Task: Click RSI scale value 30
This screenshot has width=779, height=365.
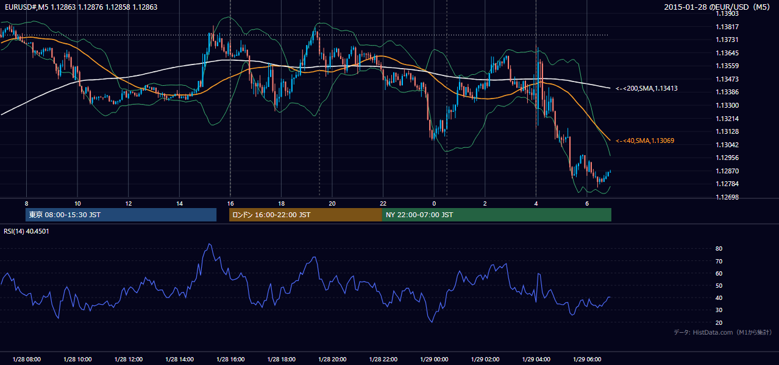Action: pos(719,310)
